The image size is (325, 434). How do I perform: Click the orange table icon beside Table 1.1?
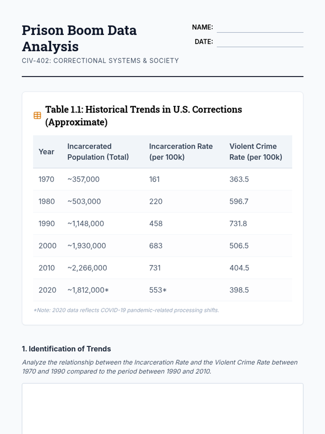[x=37, y=116]
